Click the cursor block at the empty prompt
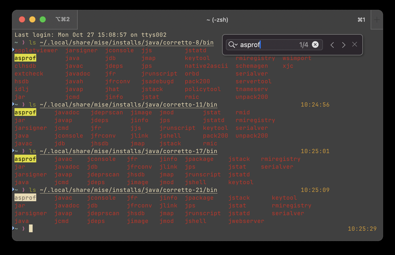The height and width of the screenshot is (255, 395). tap(31, 228)
